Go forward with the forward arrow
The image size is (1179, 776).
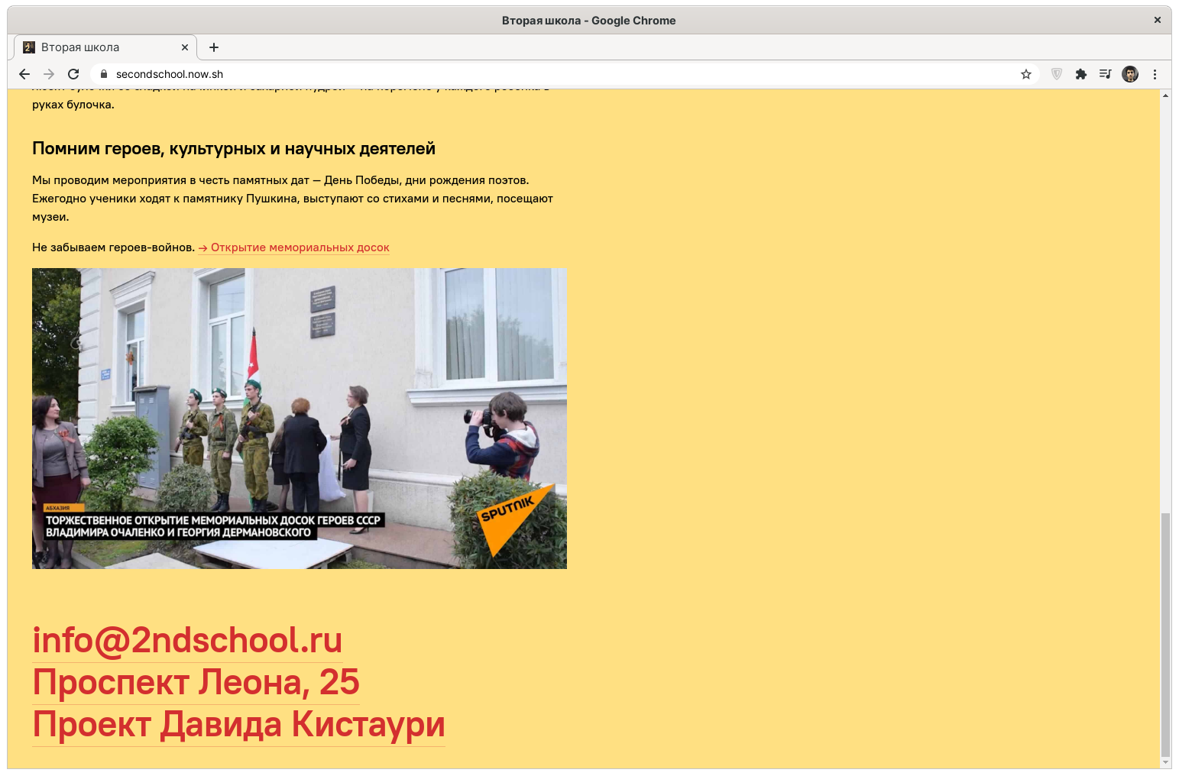click(49, 74)
